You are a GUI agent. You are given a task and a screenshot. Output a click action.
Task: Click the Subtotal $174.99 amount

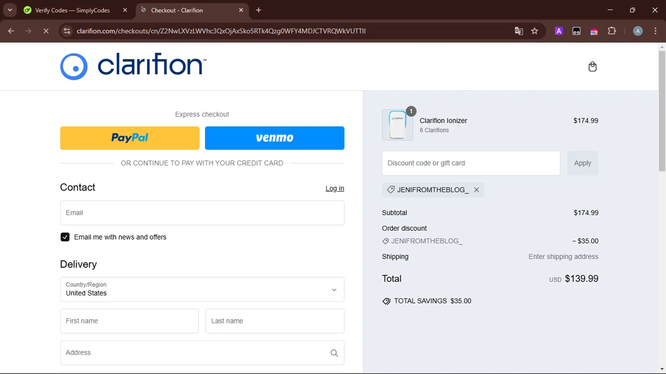[x=586, y=213]
